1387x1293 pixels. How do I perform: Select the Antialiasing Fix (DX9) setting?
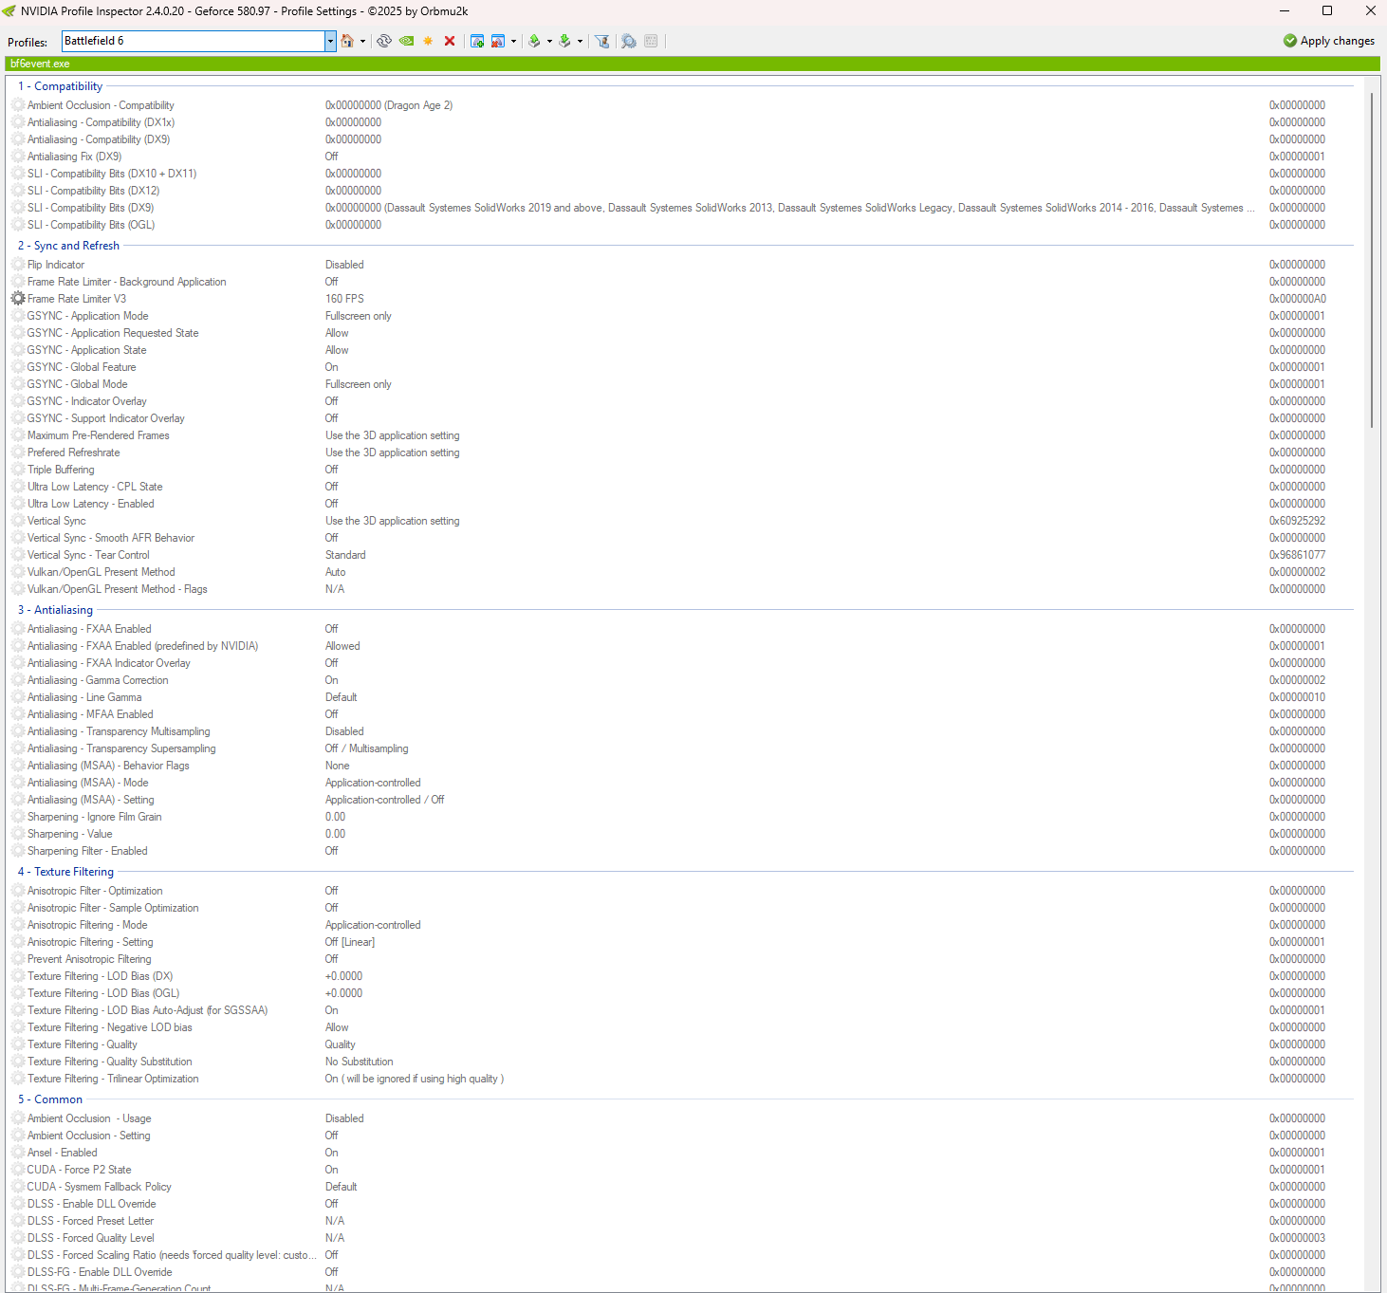click(x=681, y=157)
